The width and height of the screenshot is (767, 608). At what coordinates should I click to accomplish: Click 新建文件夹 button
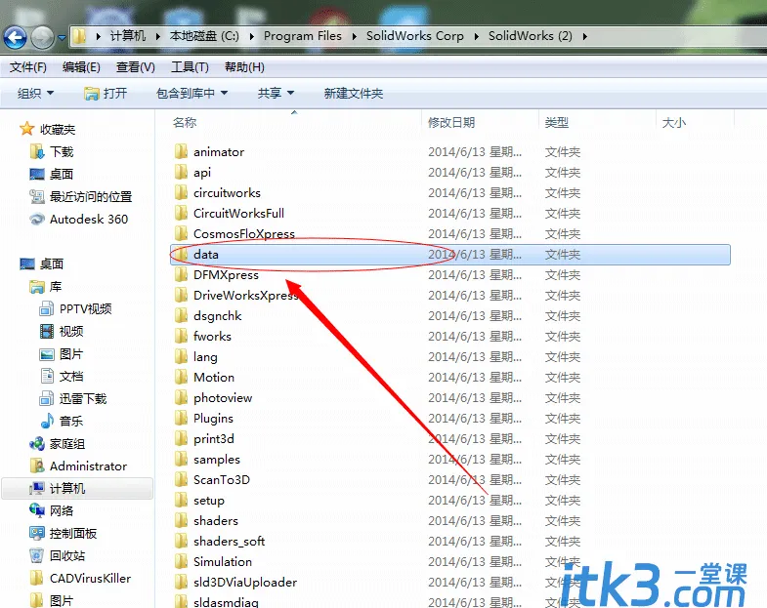pyautogui.click(x=353, y=93)
